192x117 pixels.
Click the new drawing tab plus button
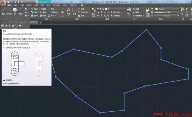[40, 23]
